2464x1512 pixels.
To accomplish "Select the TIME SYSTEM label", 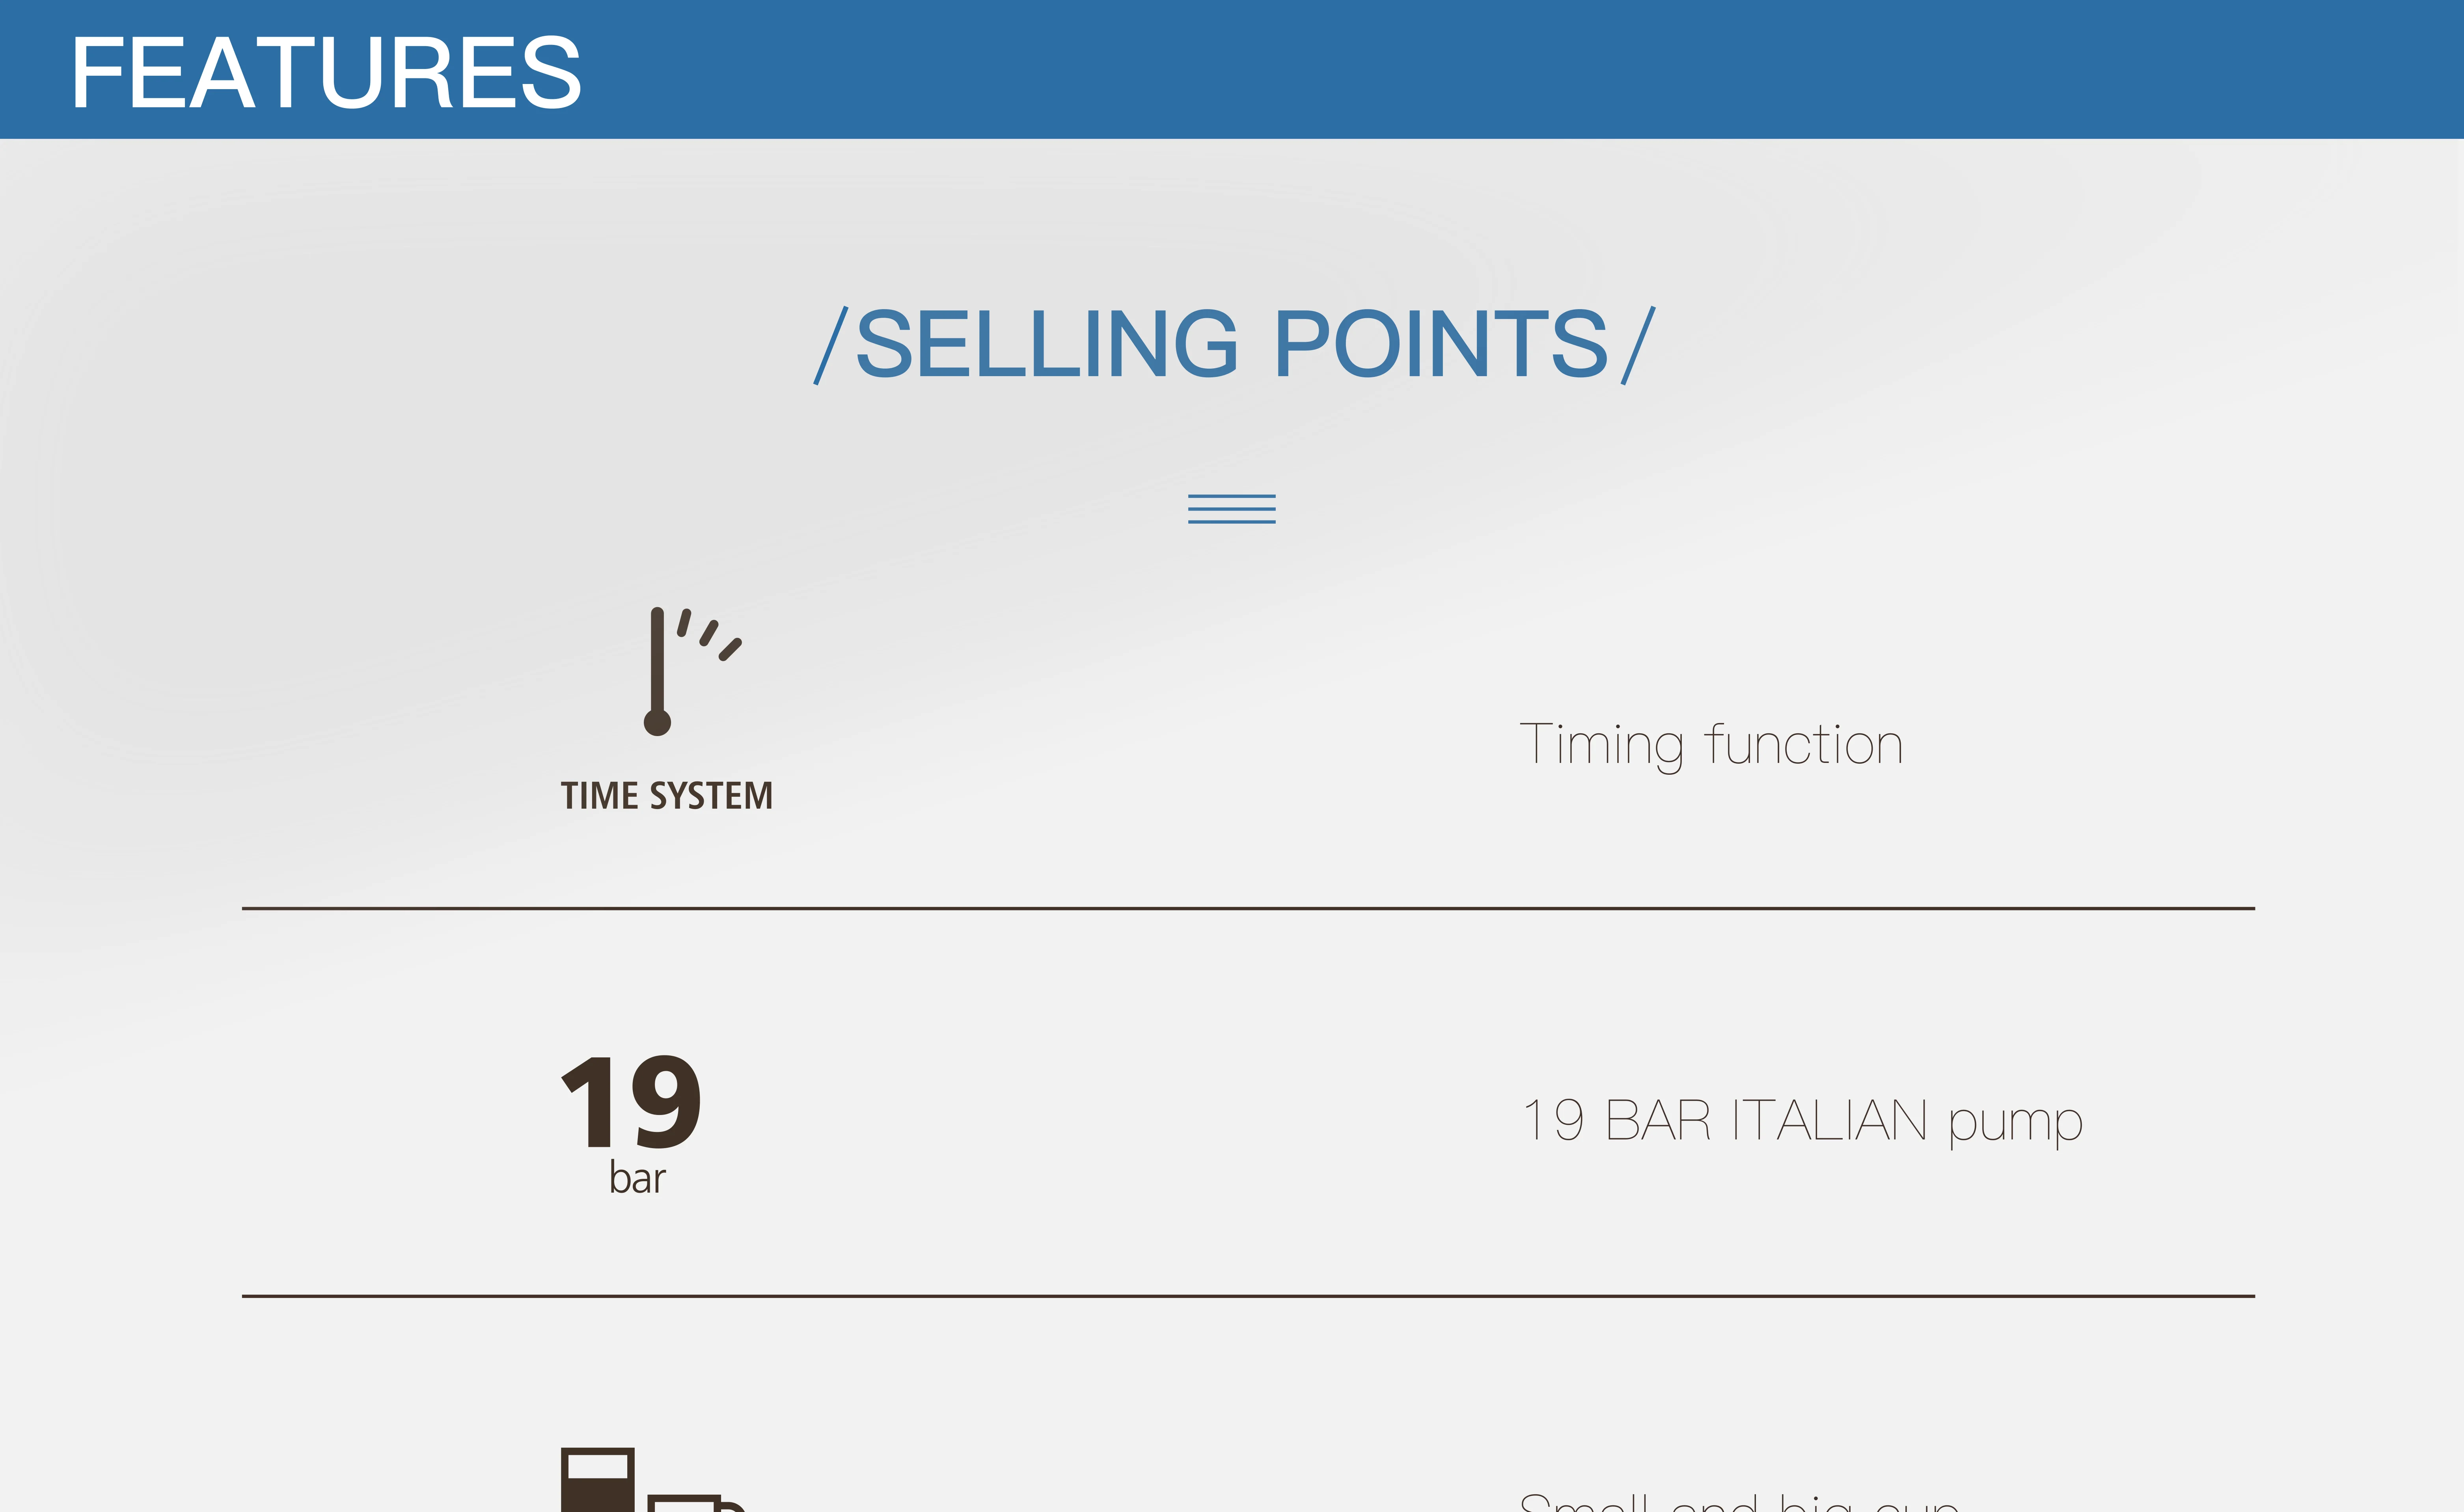I will coord(666,796).
